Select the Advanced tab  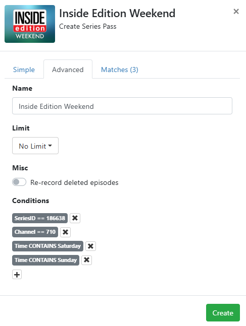(68, 70)
